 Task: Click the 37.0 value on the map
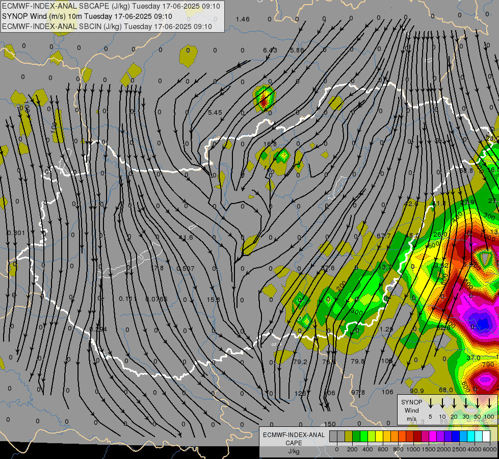coord(473,358)
